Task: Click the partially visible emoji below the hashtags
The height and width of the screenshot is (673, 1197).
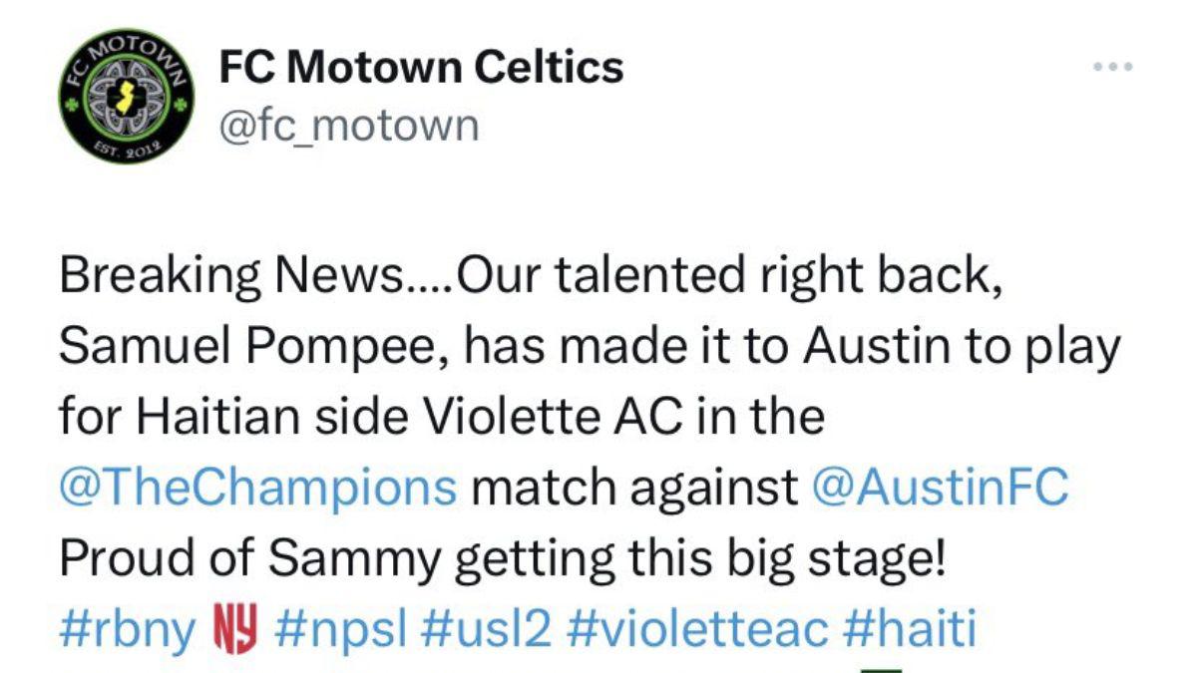Action: click(884, 668)
